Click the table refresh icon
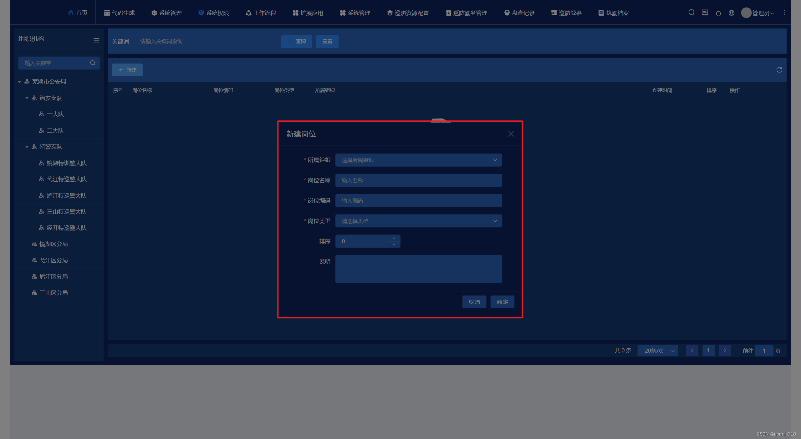 [779, 70]
